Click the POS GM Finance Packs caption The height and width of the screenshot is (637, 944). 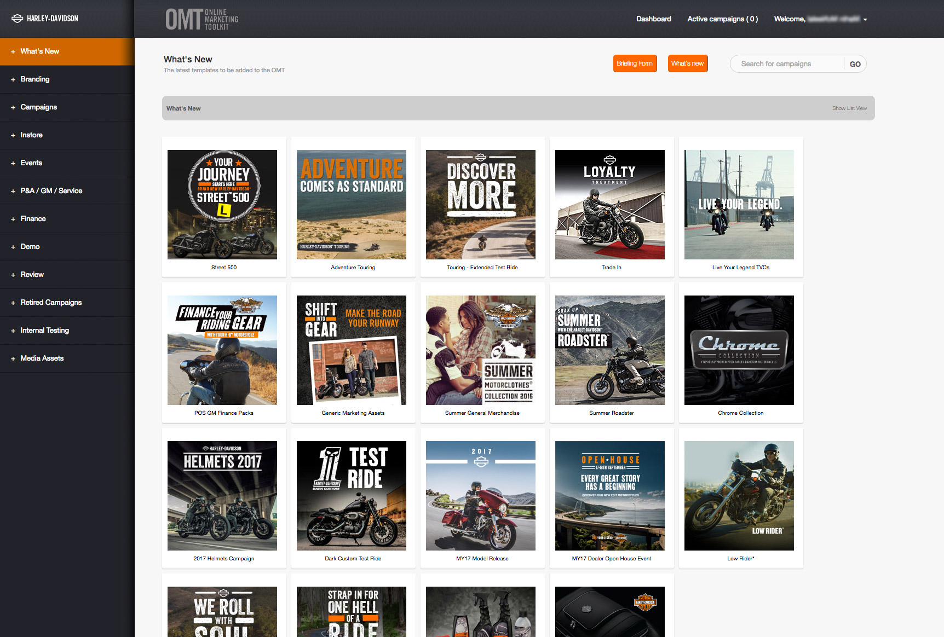tap(224, 413)
